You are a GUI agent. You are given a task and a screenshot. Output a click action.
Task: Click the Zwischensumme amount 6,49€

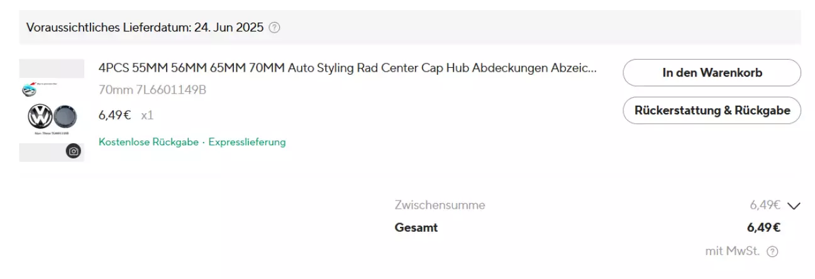coord(765,205)
